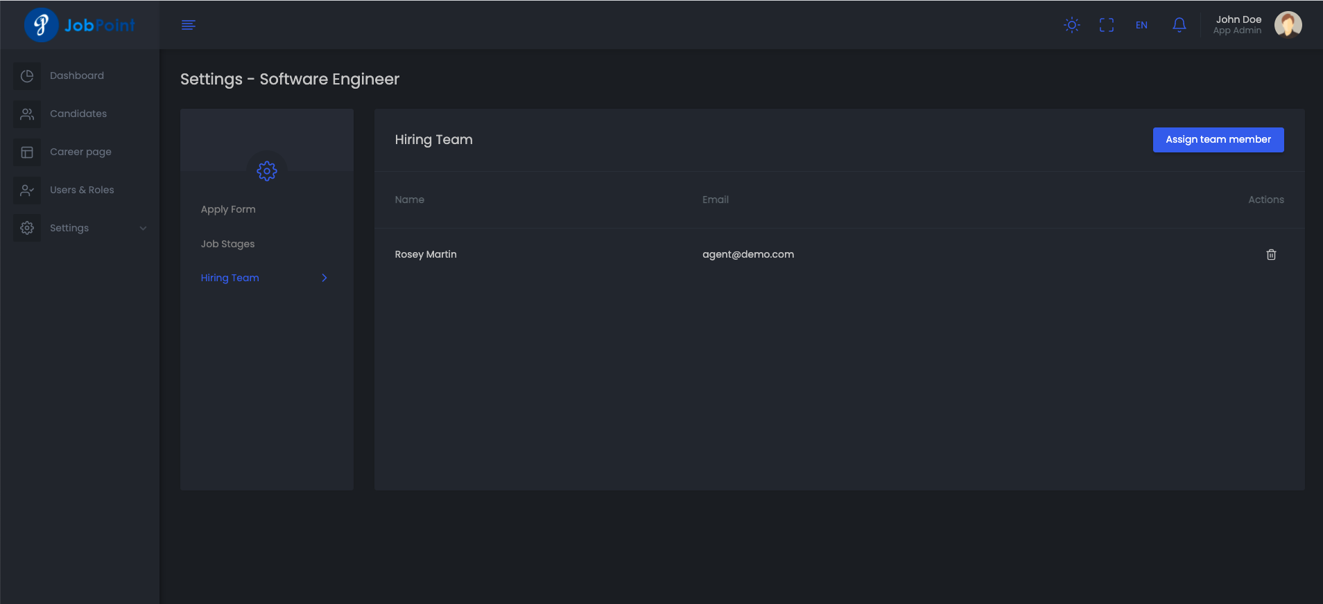Expand the Settings sidebar chevron
Image resolution: width=1323 pixels, height=604 pixels.
click(x=143, y=228)
